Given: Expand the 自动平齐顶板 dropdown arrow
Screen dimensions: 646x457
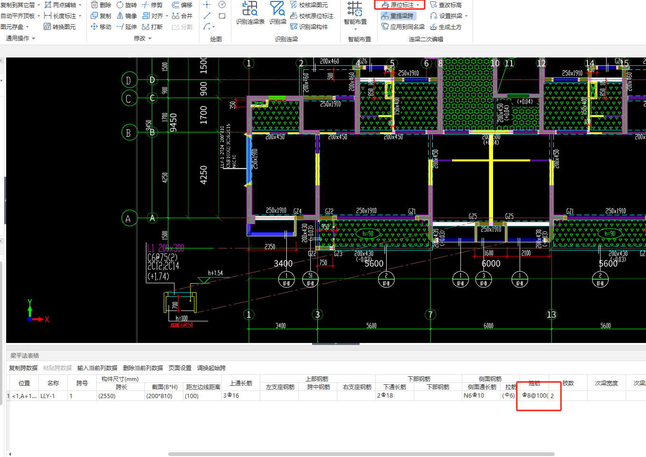Looking at the screenshot, I should pyautogui.click(x=39, y=16).
